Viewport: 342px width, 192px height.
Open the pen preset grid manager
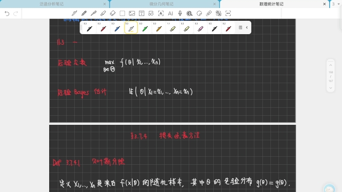[x=240, y=27]
